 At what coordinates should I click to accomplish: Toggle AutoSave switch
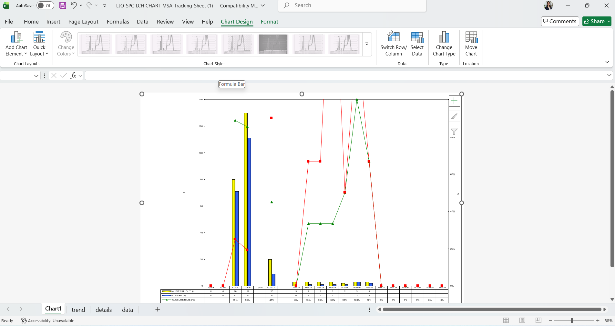click(45, 5)
